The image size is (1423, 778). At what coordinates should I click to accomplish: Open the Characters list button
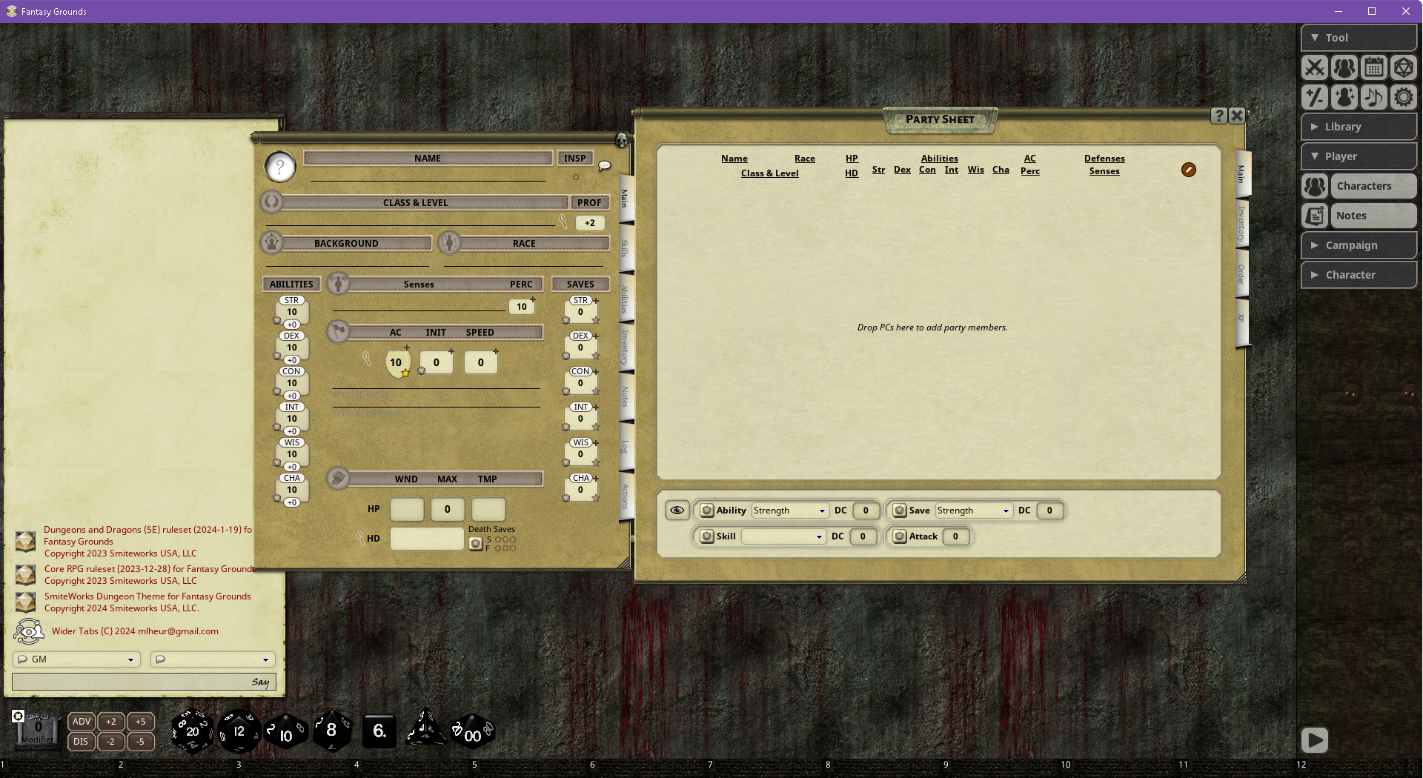click(1374, 186)
